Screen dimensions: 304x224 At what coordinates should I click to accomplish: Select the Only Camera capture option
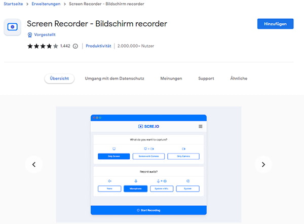183,156
